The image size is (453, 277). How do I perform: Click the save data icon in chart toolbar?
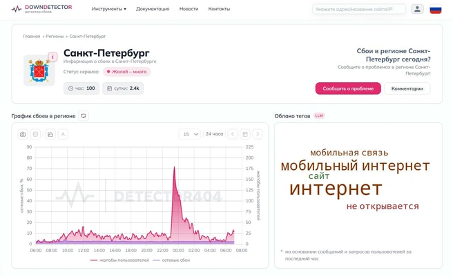[x=35, y=134]
